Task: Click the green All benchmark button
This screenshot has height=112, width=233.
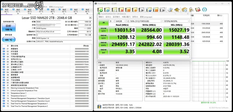Action: 103,23
